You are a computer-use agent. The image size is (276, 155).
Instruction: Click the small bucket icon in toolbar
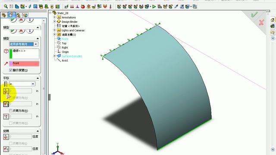(52, 7)
